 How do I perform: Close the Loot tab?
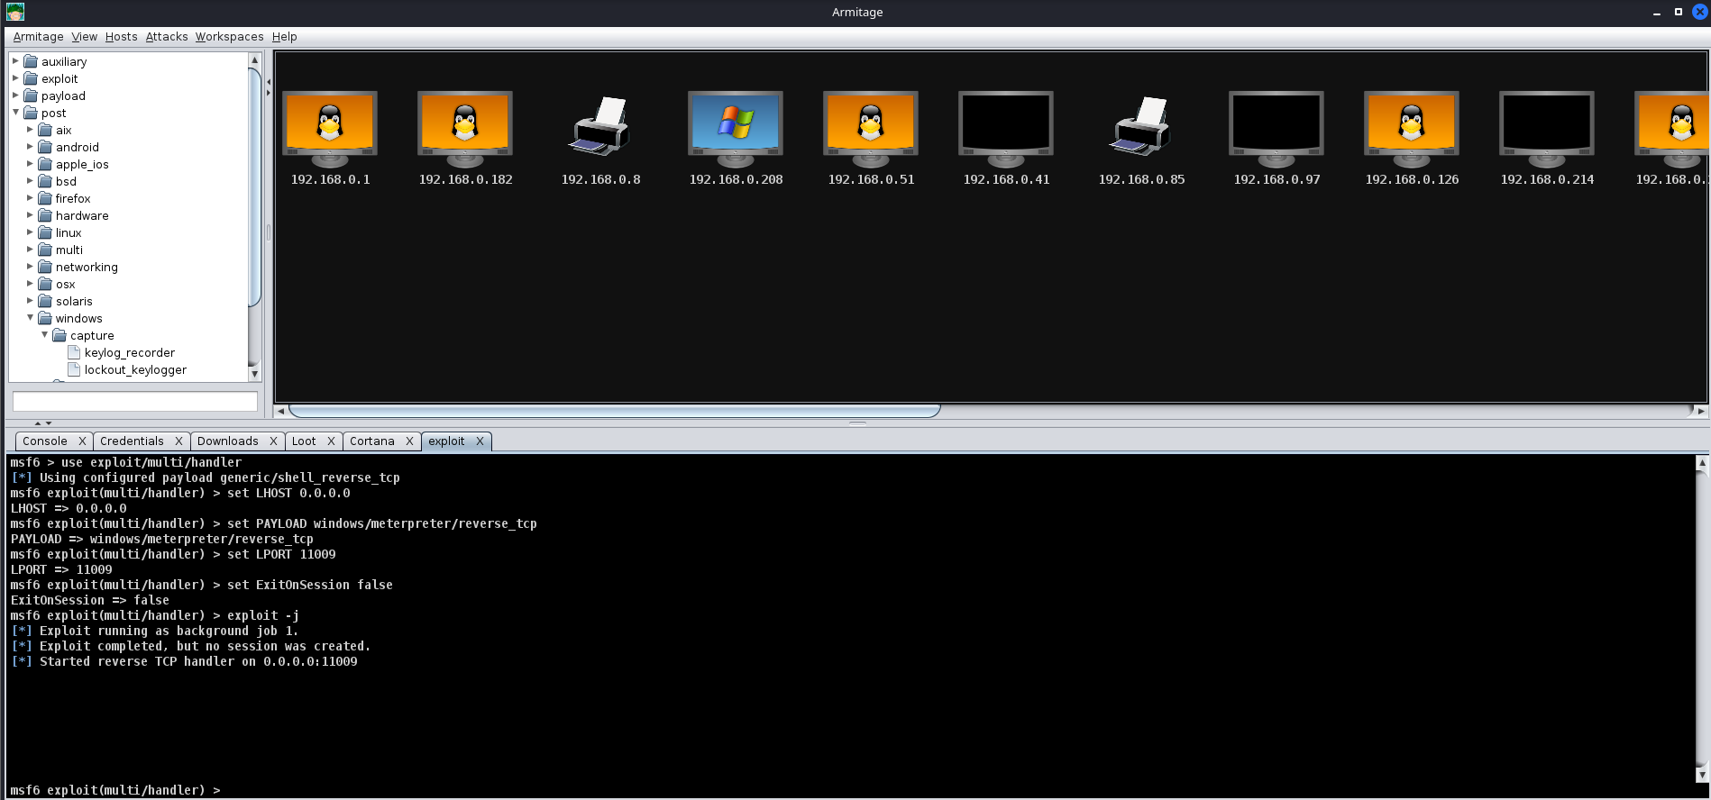pyautogui.click(x=331, y=441)
